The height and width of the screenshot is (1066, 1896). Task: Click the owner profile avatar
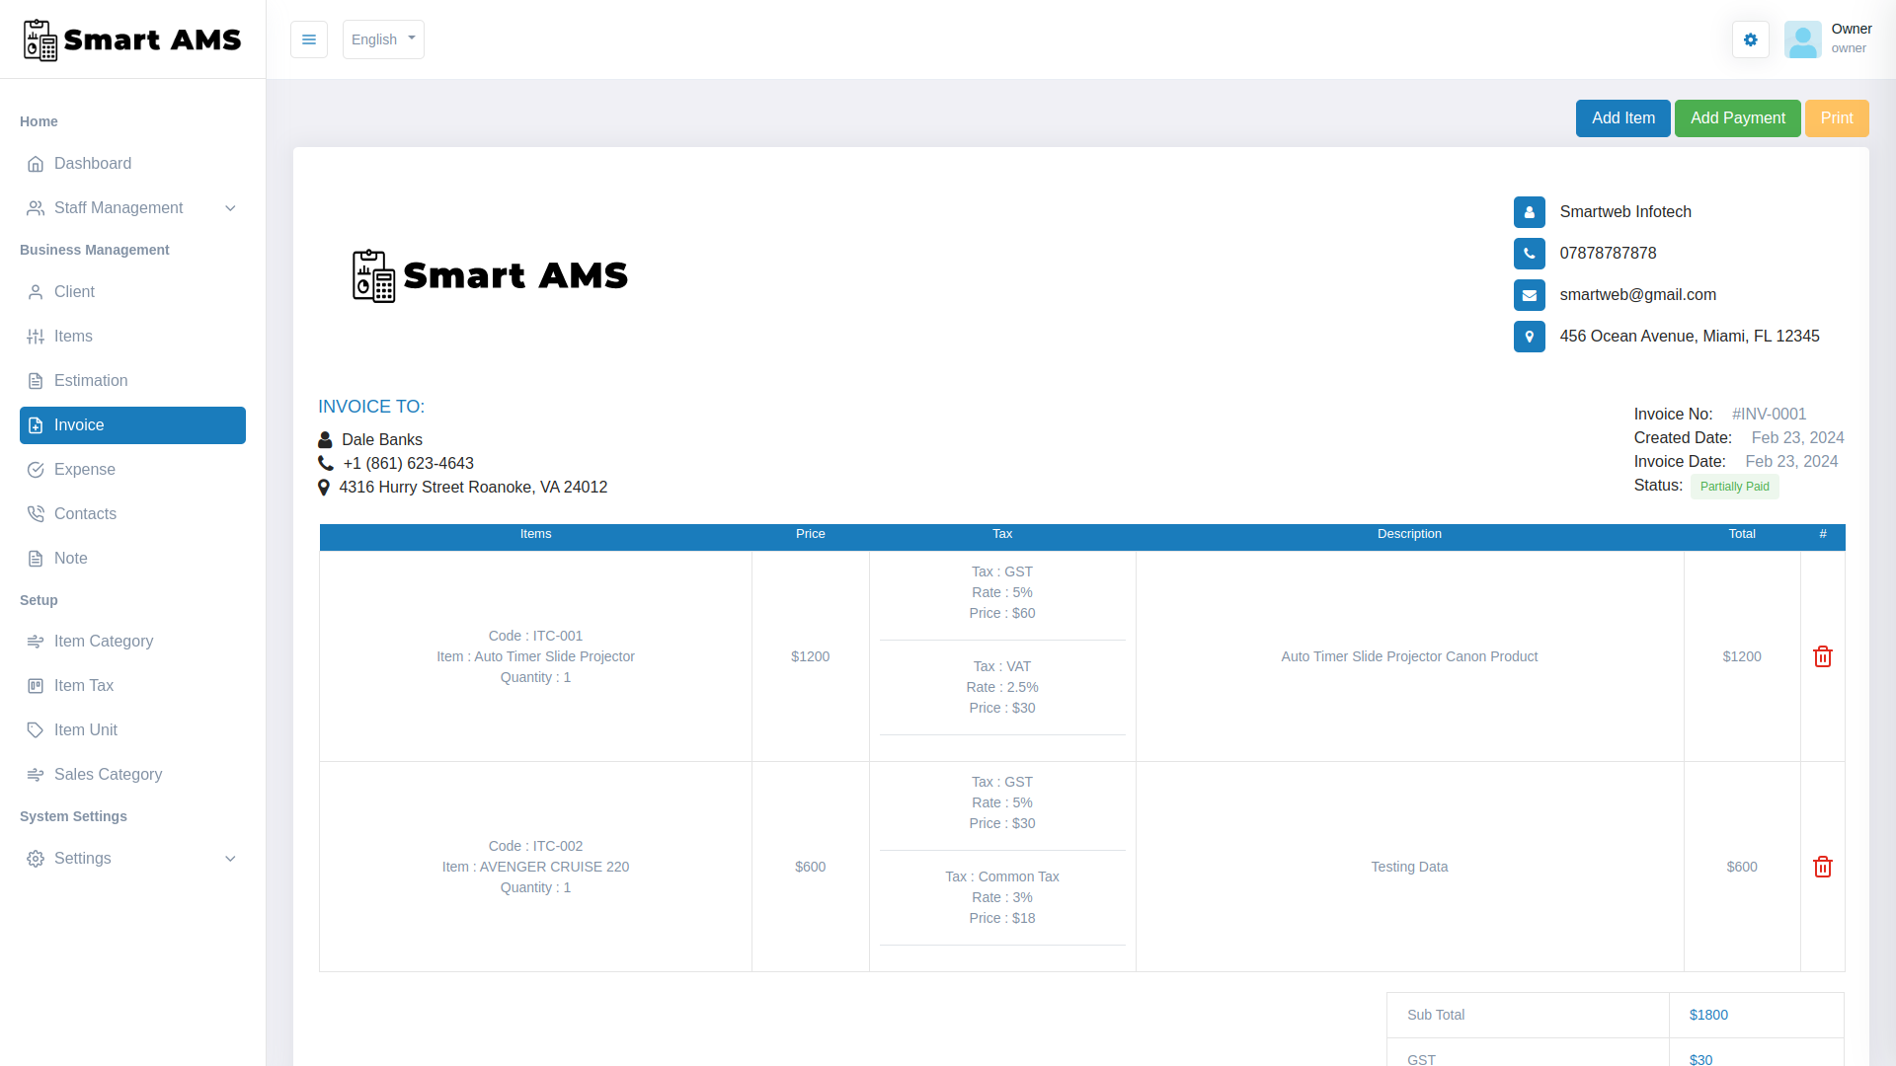tap(1803, 39)
